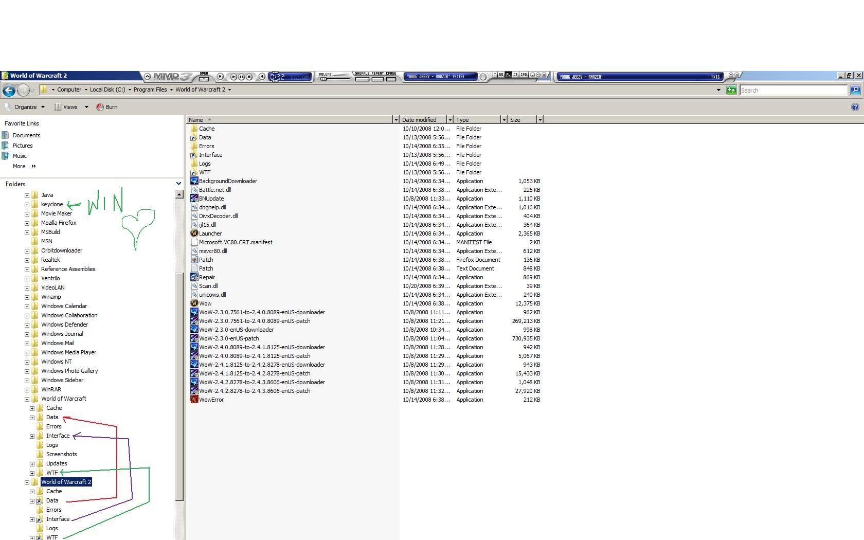
Task: Click the Burn toolbar button
Action: [x=107, y=107]
